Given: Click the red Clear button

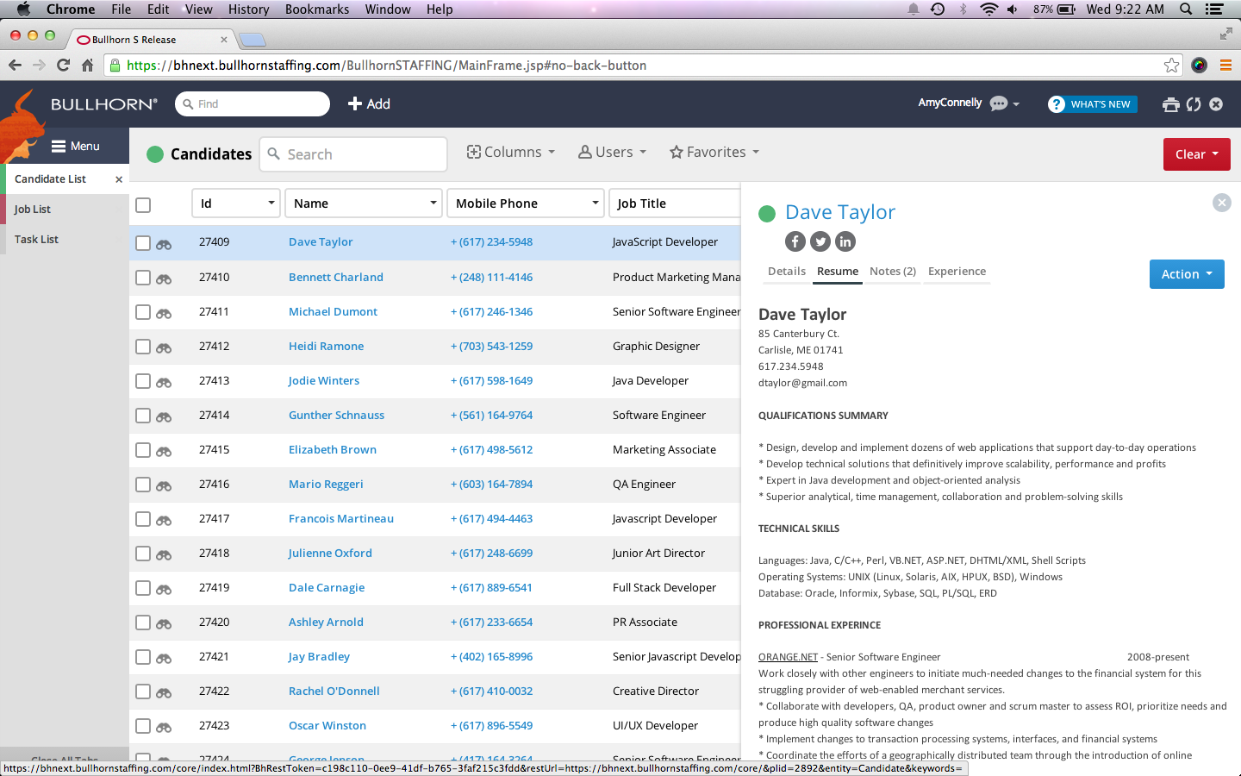Looking at the screenshot, I should 1196,154.
